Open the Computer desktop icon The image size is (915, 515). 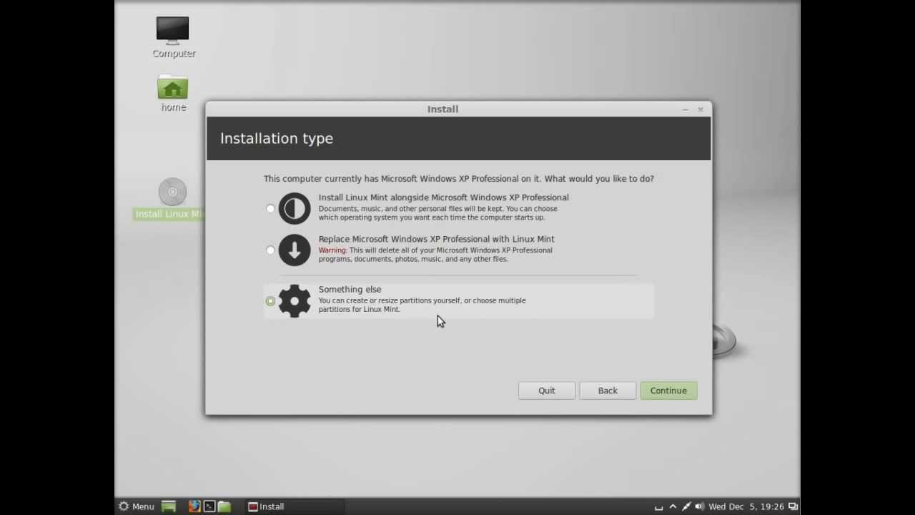173,37
